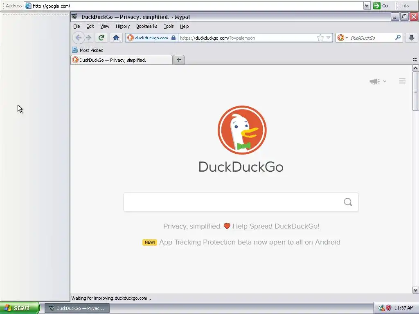
Task: Open the outer Address bar dropdown
Action: pyautogui.click(x=367, y=6)
